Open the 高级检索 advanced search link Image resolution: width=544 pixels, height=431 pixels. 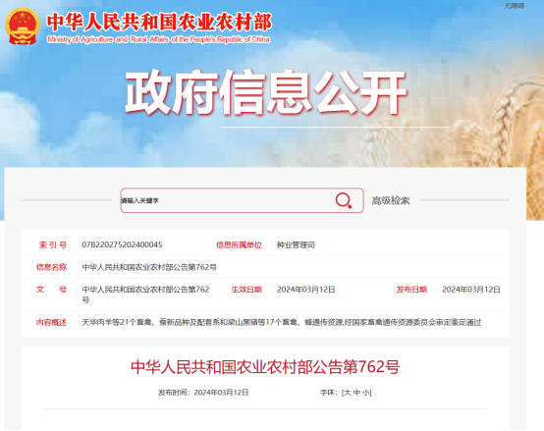point(391,200)
